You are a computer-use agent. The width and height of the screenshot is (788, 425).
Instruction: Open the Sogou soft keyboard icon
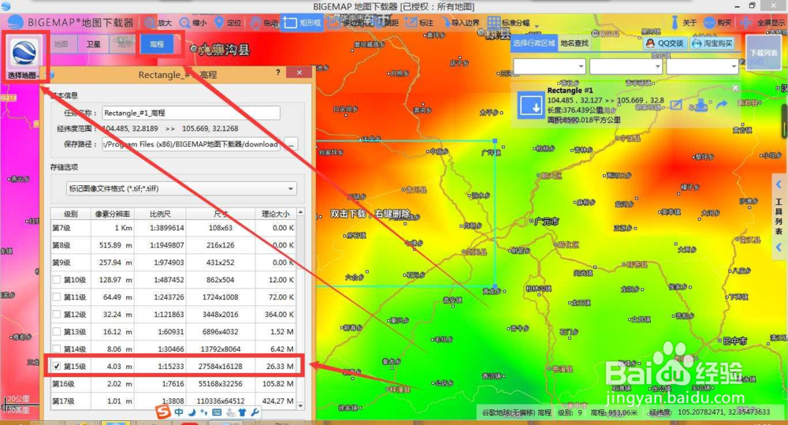217,412
